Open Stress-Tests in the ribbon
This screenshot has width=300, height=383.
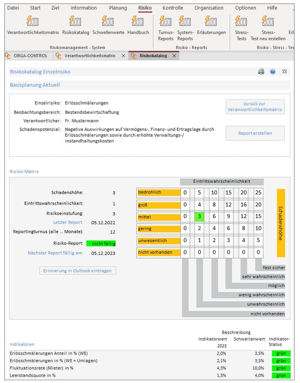(x=241, y=21)
